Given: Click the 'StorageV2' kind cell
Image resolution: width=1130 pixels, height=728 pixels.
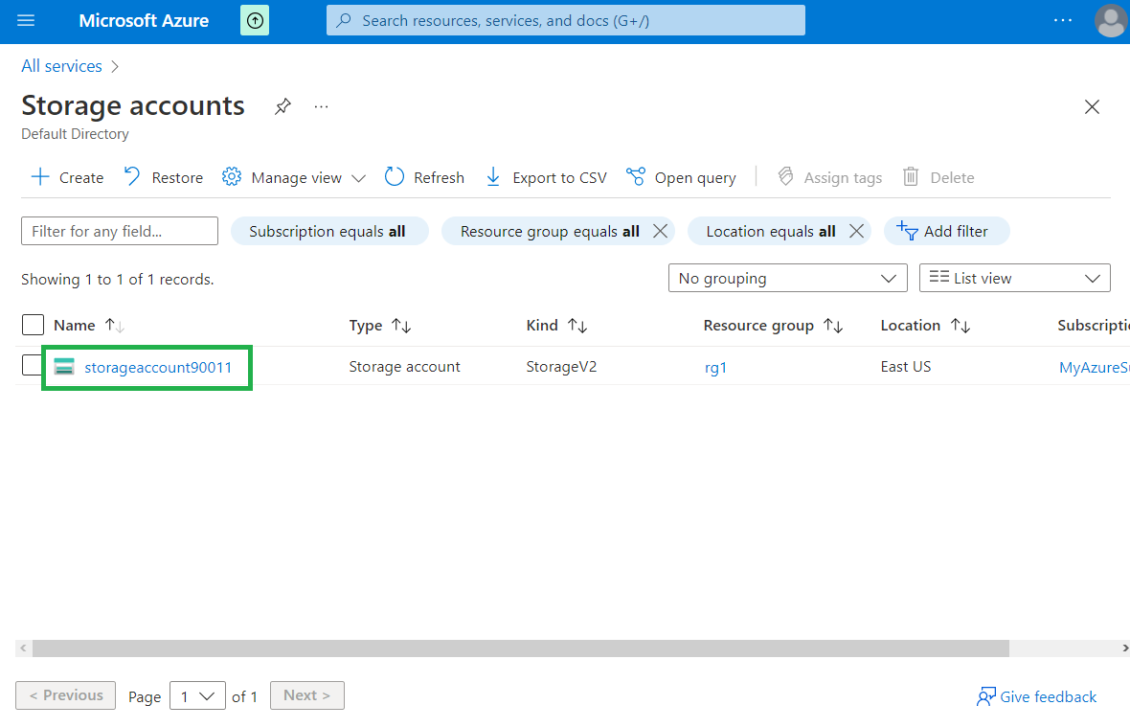Looking at the screenshot, I should pos(561,367).
